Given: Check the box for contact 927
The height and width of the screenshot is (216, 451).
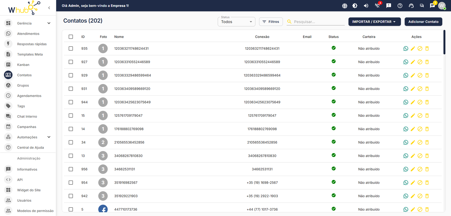Looking at the screenshot, I should click(x=71, y=62).
